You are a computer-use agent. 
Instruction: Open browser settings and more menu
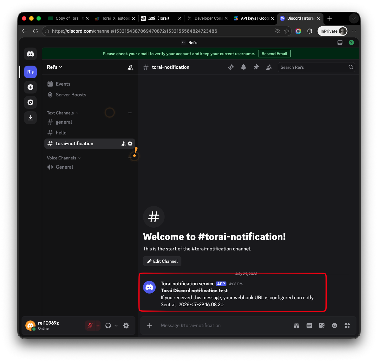354,31
